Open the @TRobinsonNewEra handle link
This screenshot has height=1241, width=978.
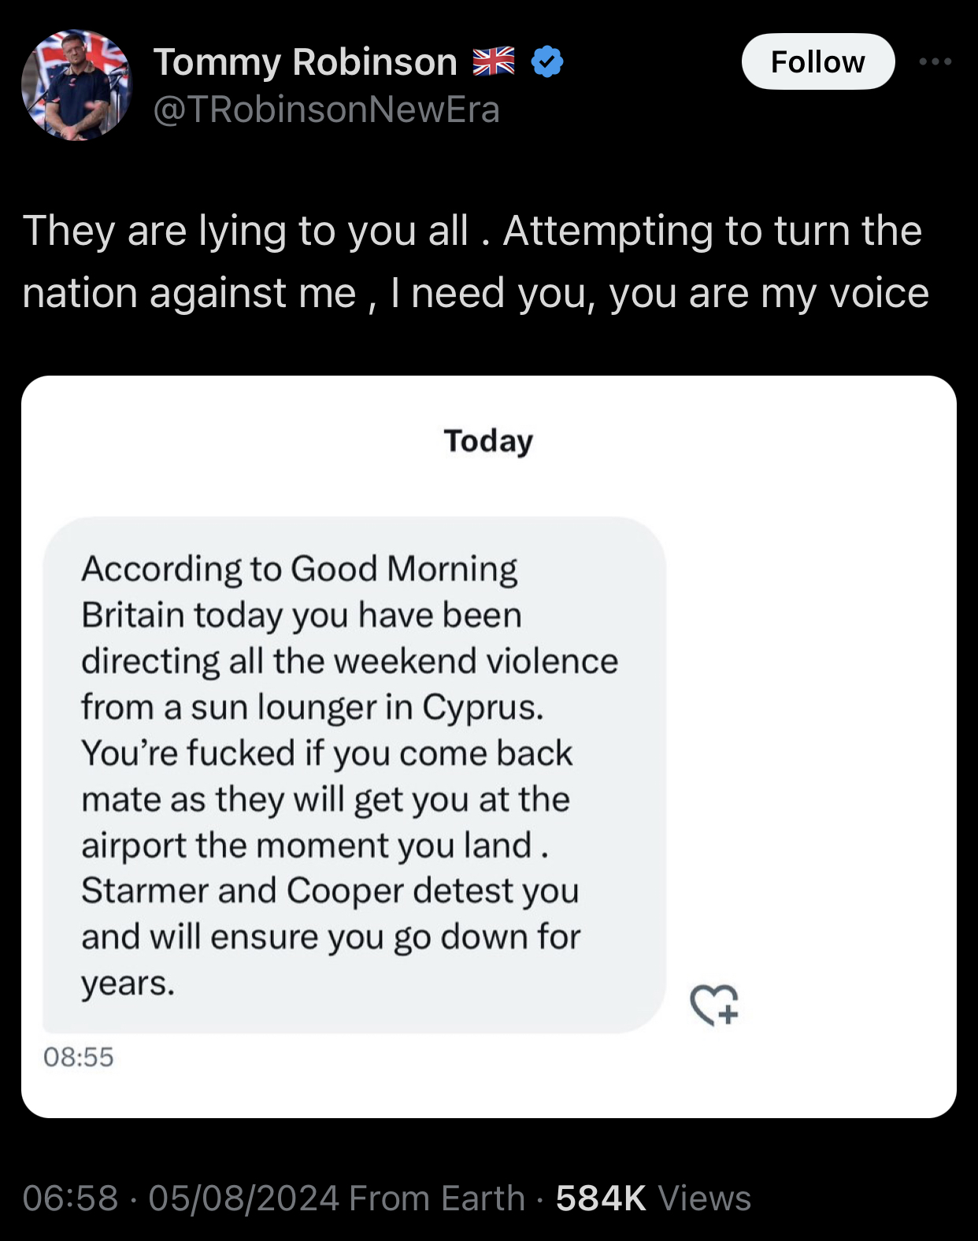[x=327, y=109]
